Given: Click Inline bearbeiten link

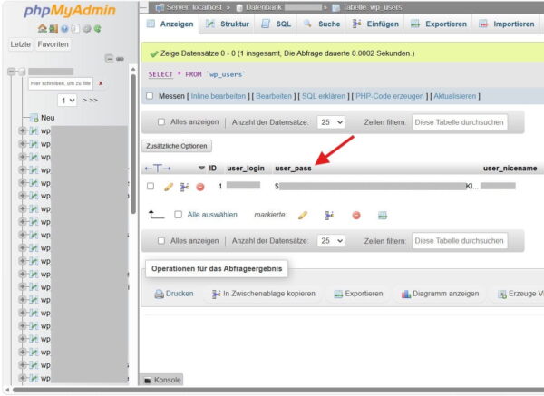Looking at the screenshot, I should click(219, 96).
